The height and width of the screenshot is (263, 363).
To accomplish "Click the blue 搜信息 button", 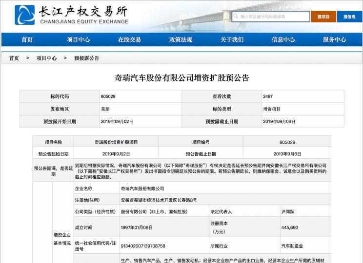I will pos(349,17).
